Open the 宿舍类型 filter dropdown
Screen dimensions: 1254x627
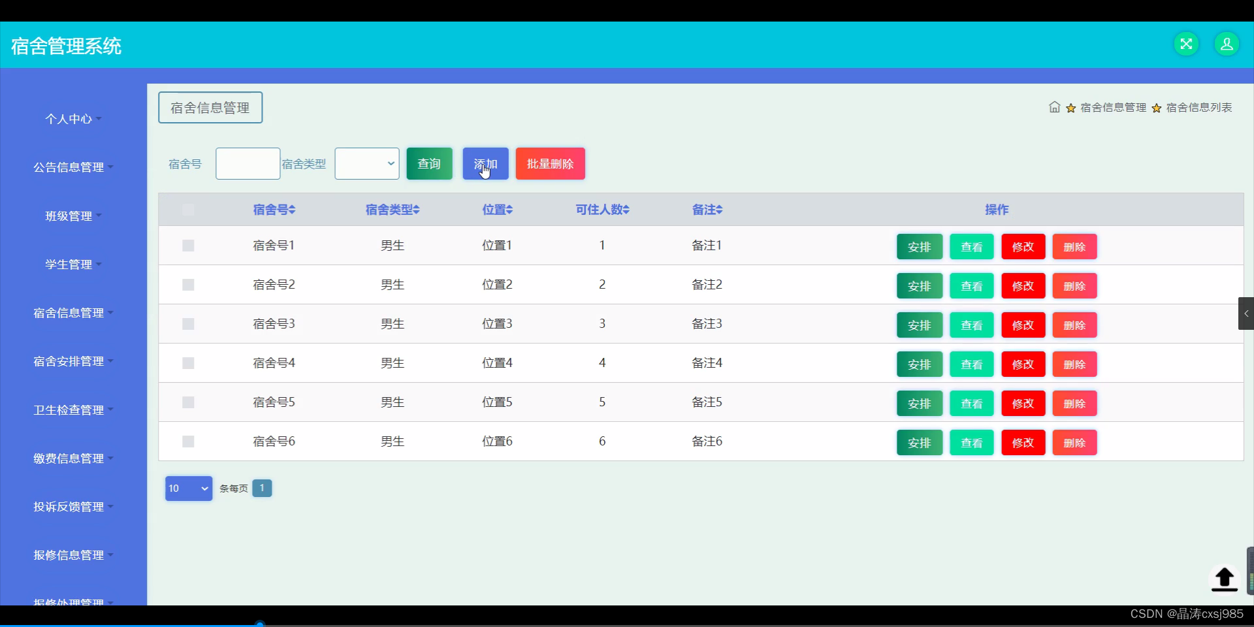[367, 163]
